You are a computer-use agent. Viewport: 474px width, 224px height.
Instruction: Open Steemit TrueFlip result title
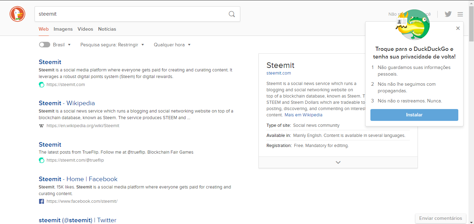coord(50,145)
